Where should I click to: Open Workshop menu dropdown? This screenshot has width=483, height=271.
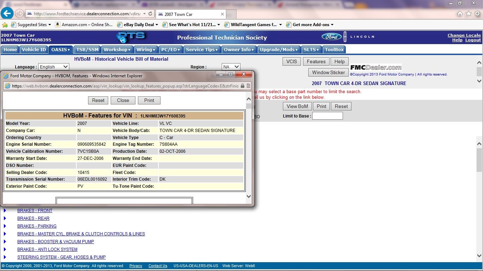click(117, 49)
